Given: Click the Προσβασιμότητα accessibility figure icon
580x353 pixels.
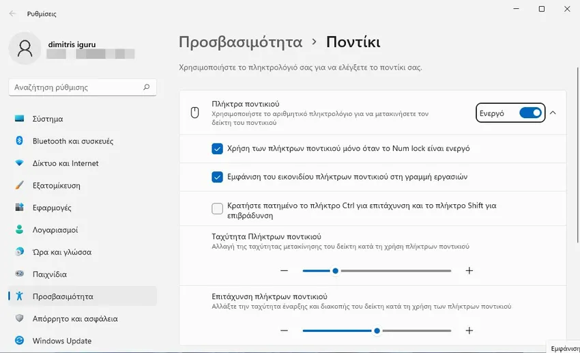Looking at the screenshot, I should [x=19, y=296].
